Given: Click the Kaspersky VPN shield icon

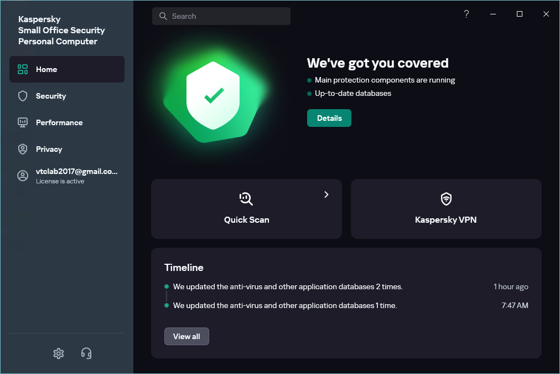Looking at the screenshot, I should click(446, 199).
